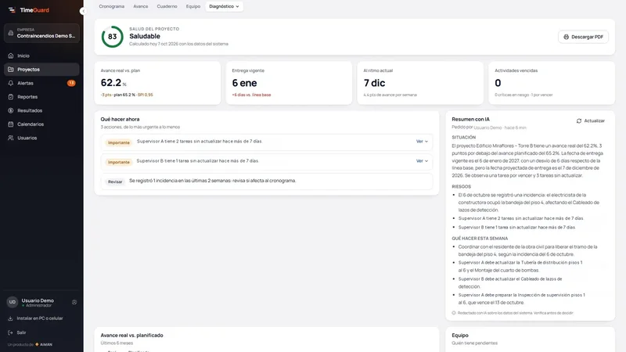Click the 'Avance real vs. planificado' heading
626x352 pixels.
click(x=131, y=336)
